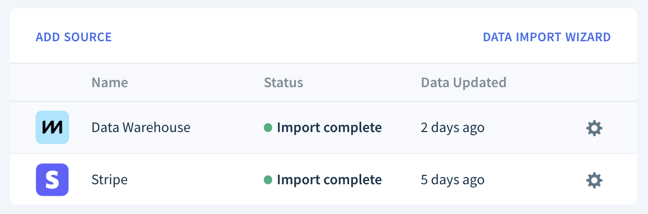Click green status dot for Stripe
The image size is (648, 214).
pos(268,180)
